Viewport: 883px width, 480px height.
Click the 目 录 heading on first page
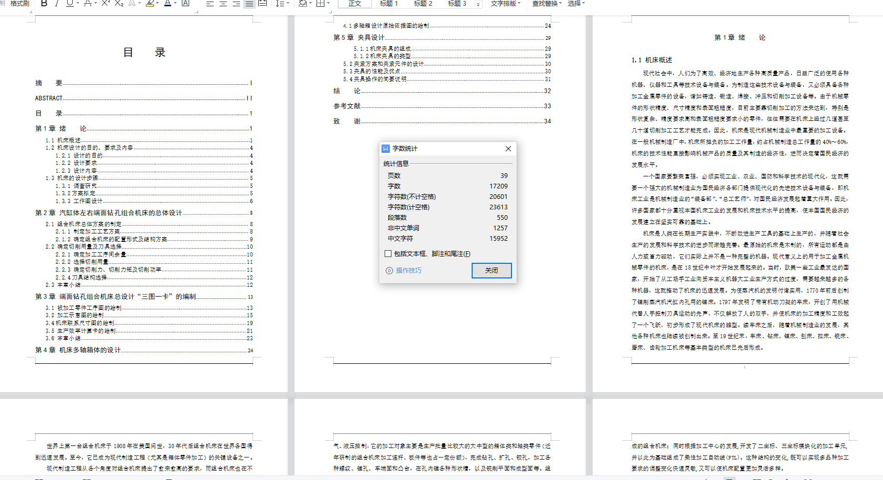(144, 52)
